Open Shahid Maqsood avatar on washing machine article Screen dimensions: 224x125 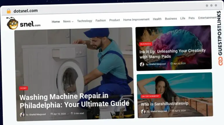pyautogui.click(x=22, y=115)
